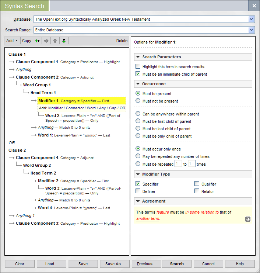Click the move-left (outdent) green arrow icon
The height and width of the screenshot is (273, 260).
[37, 41]
